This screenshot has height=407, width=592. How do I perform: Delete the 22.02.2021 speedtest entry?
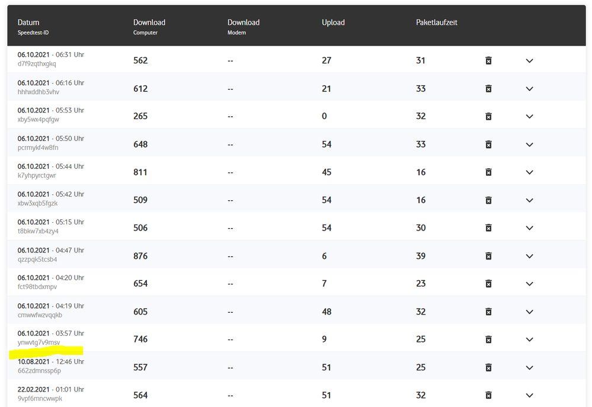[x=488, y=395]
